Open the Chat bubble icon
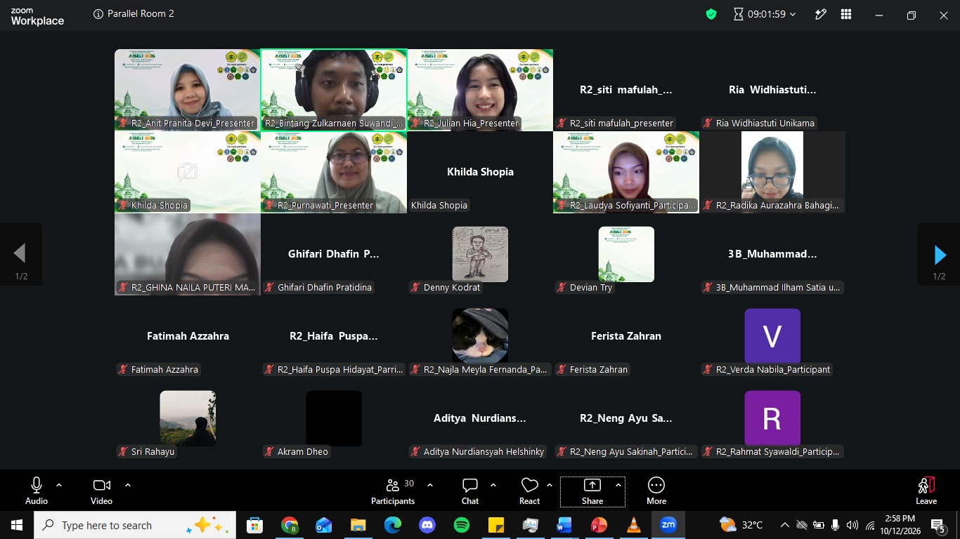The image size is (960, 539). [x=470, y=485]
